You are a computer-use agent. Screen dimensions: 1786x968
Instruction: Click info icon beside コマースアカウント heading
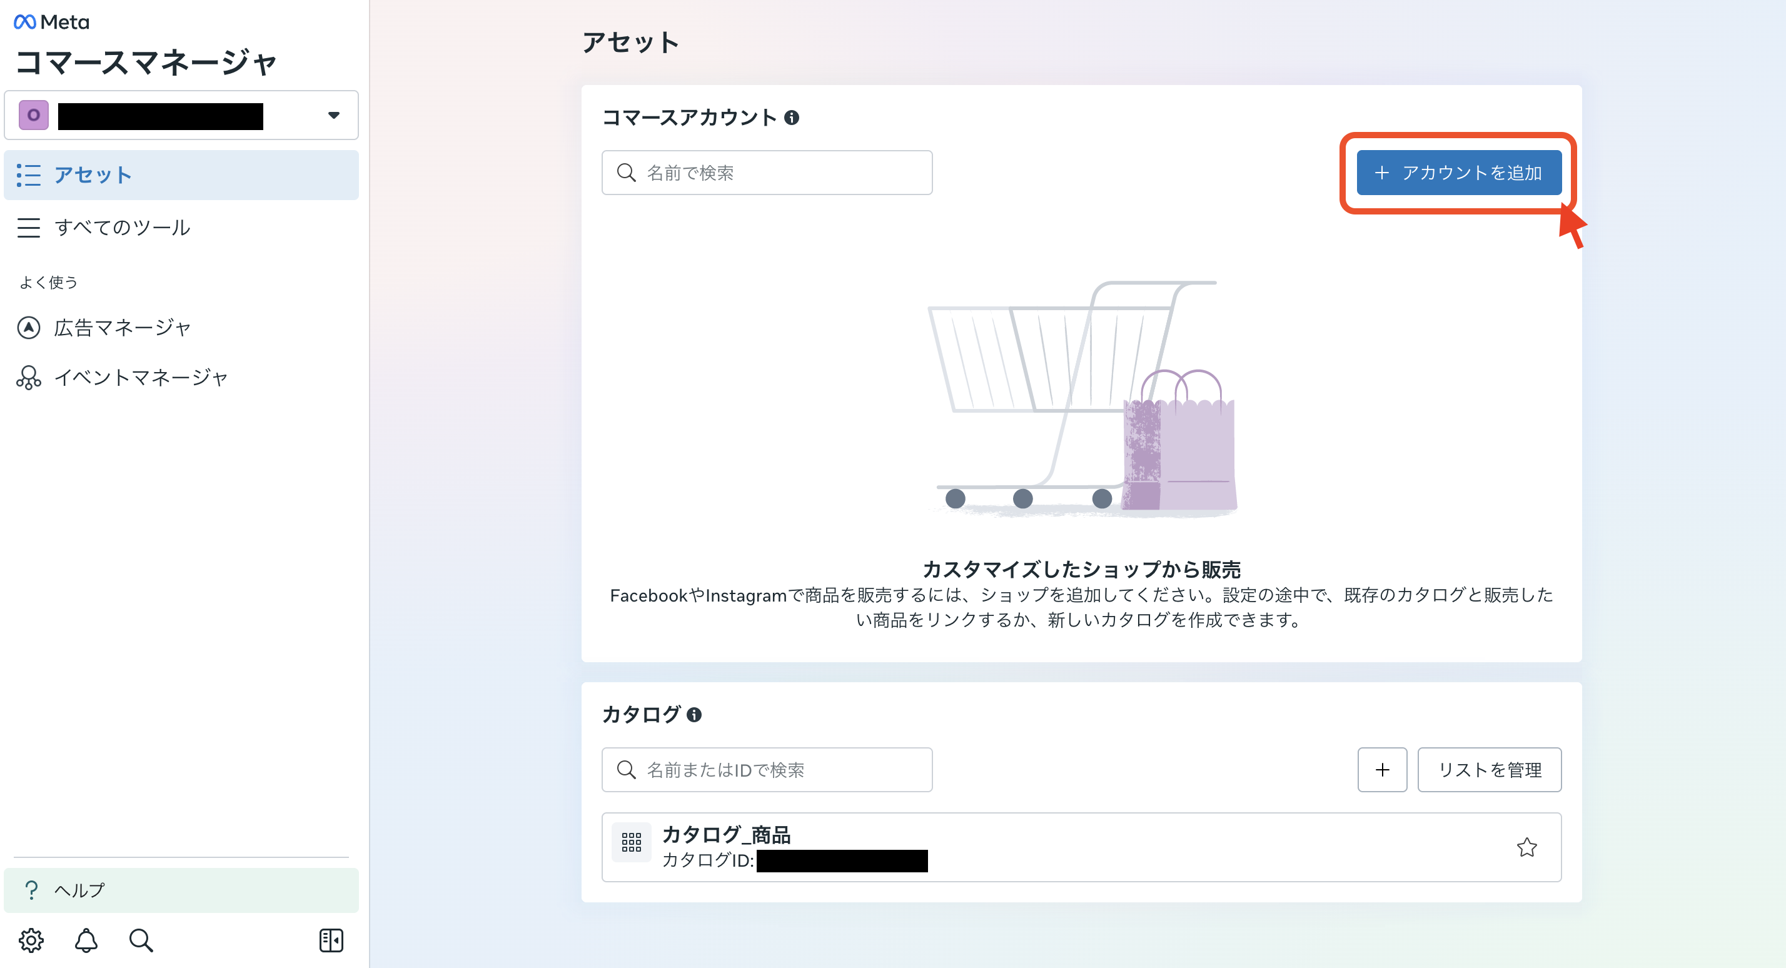pyautogui.click(x=792, y=118)
